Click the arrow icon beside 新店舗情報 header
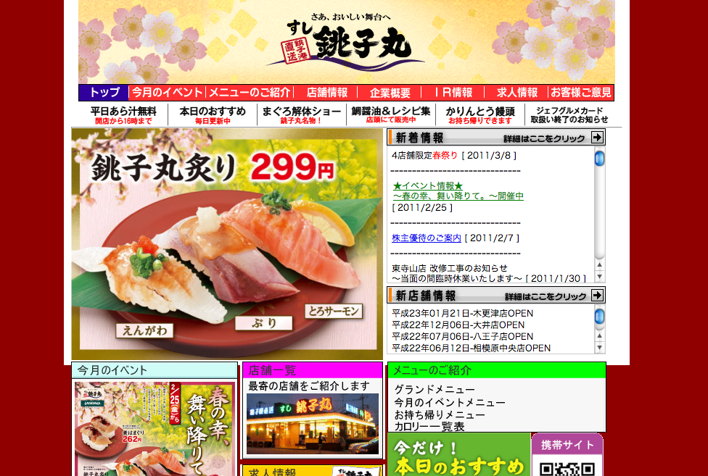 point(597,296)
